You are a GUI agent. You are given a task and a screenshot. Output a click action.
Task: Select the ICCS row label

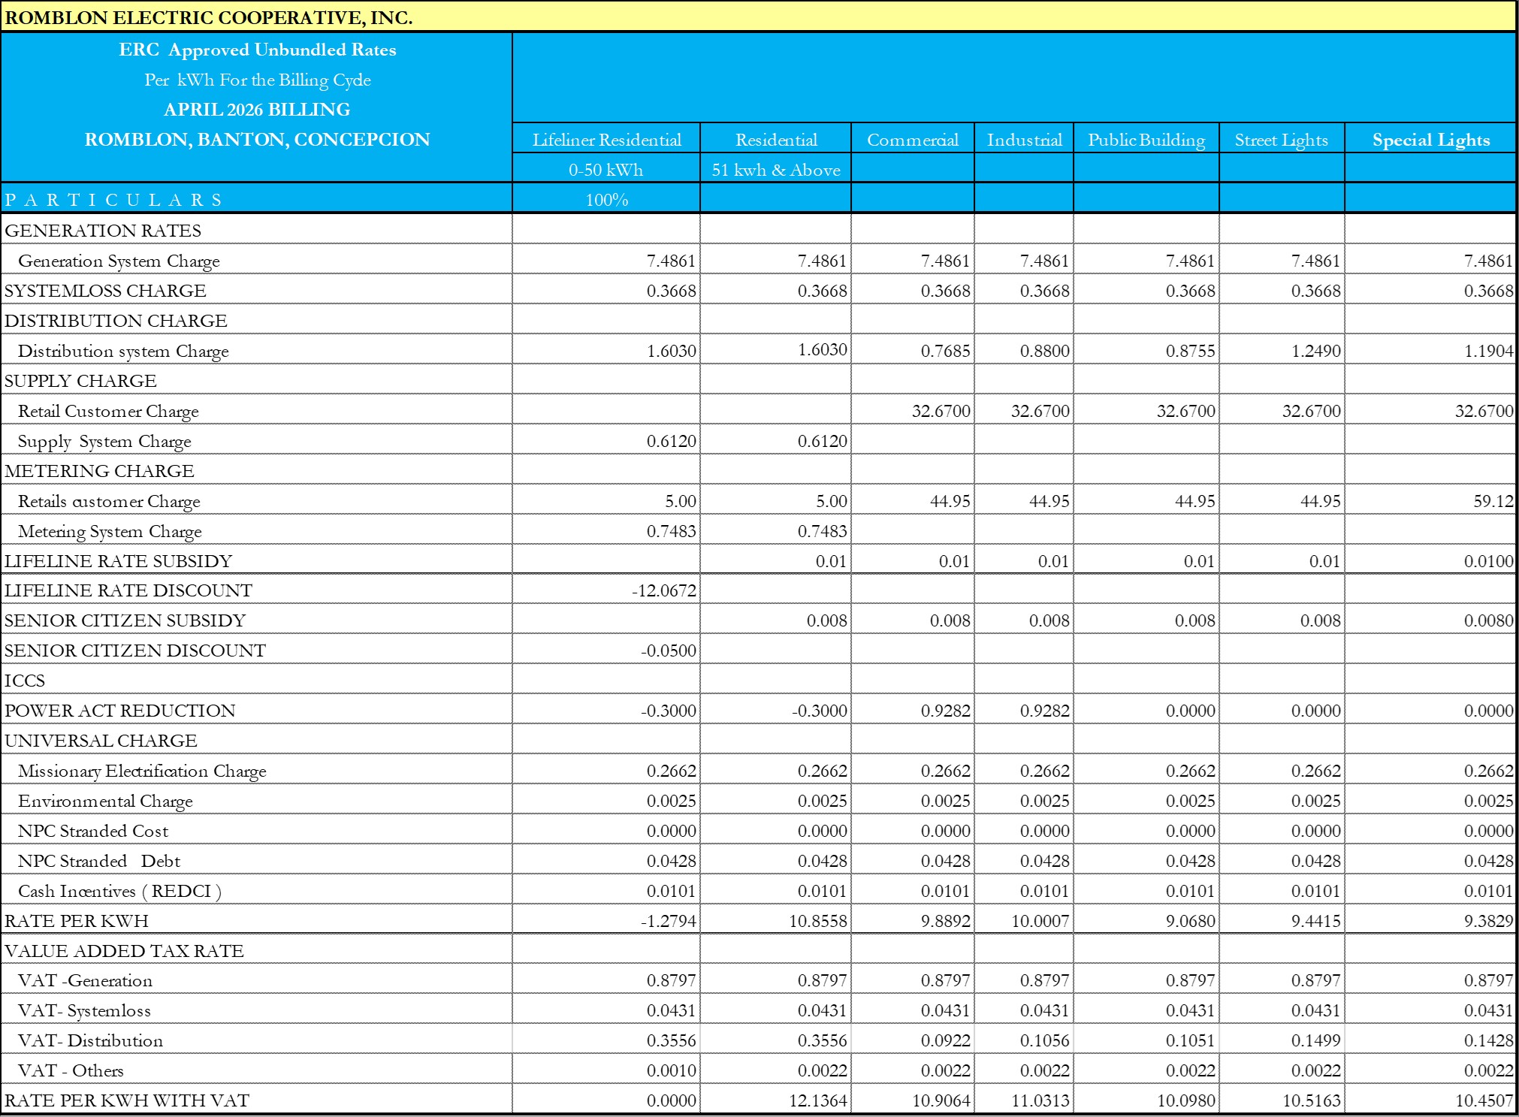(25, 681)
